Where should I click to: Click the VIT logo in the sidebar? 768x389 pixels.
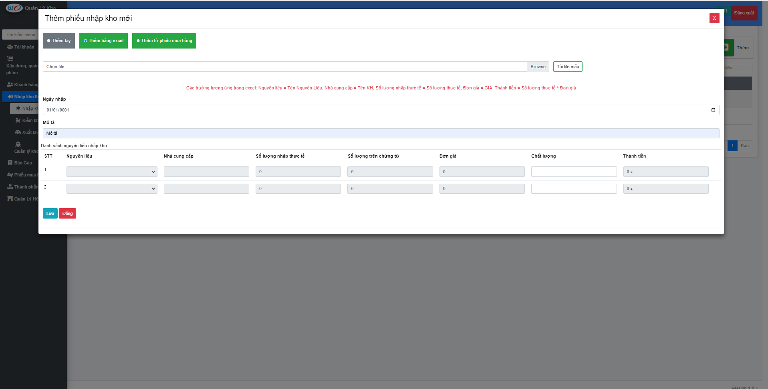14,8
